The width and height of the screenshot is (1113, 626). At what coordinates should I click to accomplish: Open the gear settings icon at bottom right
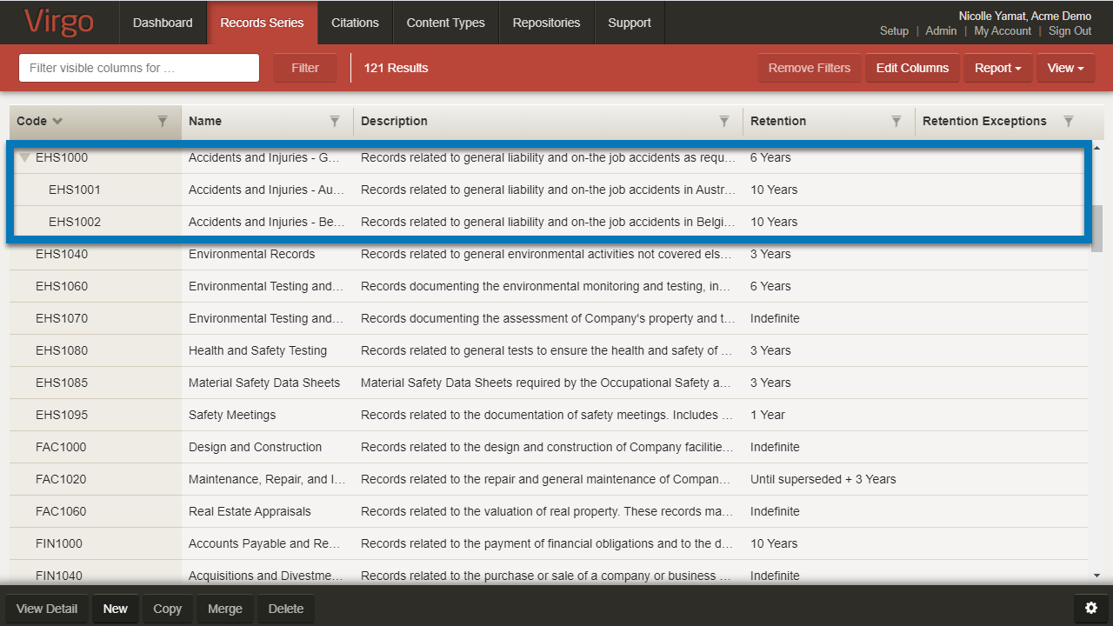[1091, 609]
